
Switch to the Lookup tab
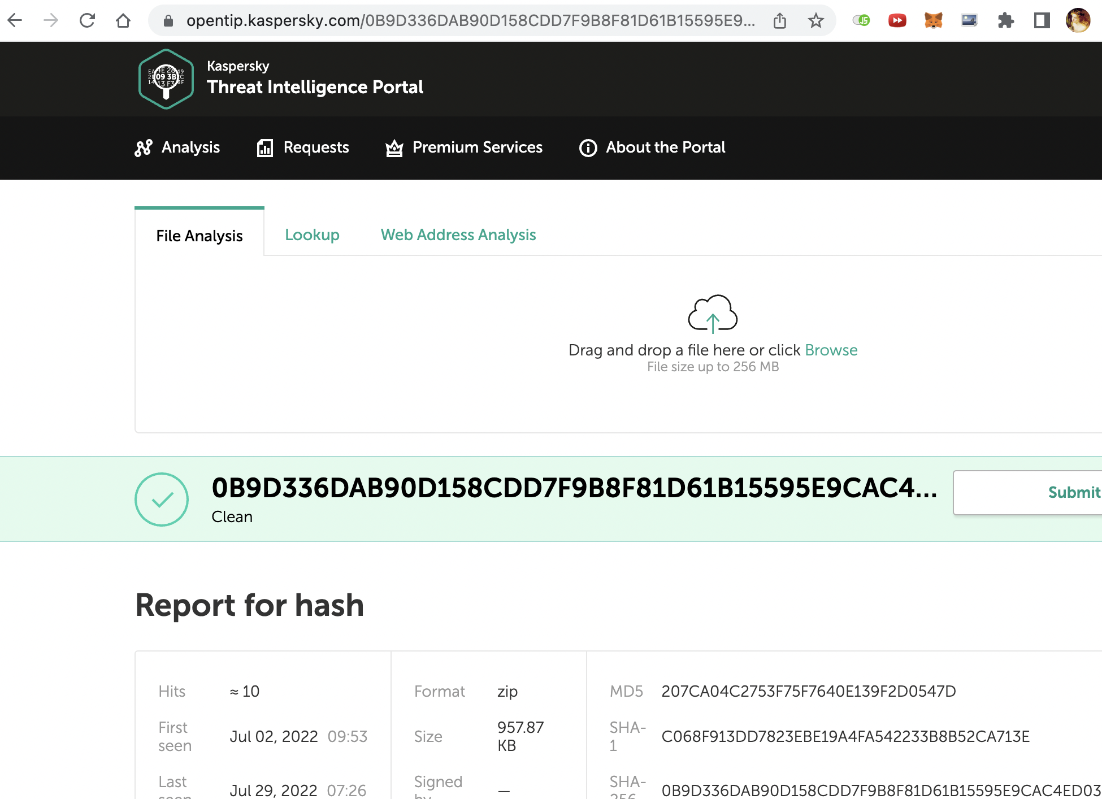pyautogui.click(x=312, y=235)
